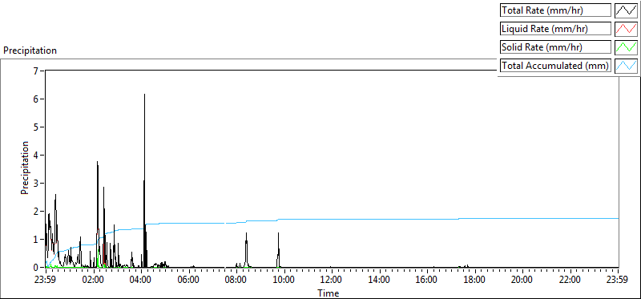The image size is (641, 299).
Task: Click the rightmost 23:59 time label
Action: click(618, 281)
